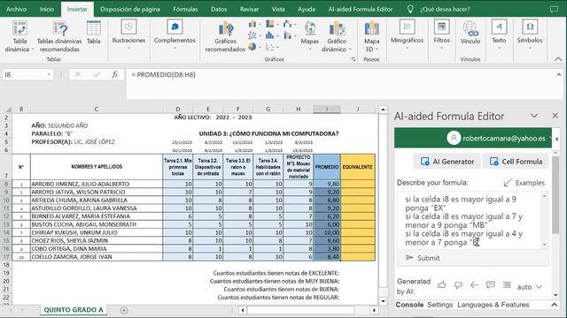Select the Cell Formula tab
Image resolution: width=567 pixels, height=318 pixels.
pyautogui.click(x=516, y=162)
